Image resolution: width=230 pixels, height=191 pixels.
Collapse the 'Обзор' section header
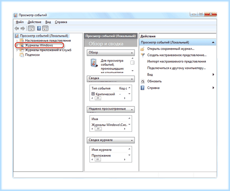tap(111, 53)
